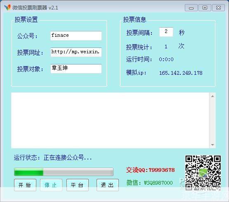Click the log area scroll down arrow

point(212,145)
